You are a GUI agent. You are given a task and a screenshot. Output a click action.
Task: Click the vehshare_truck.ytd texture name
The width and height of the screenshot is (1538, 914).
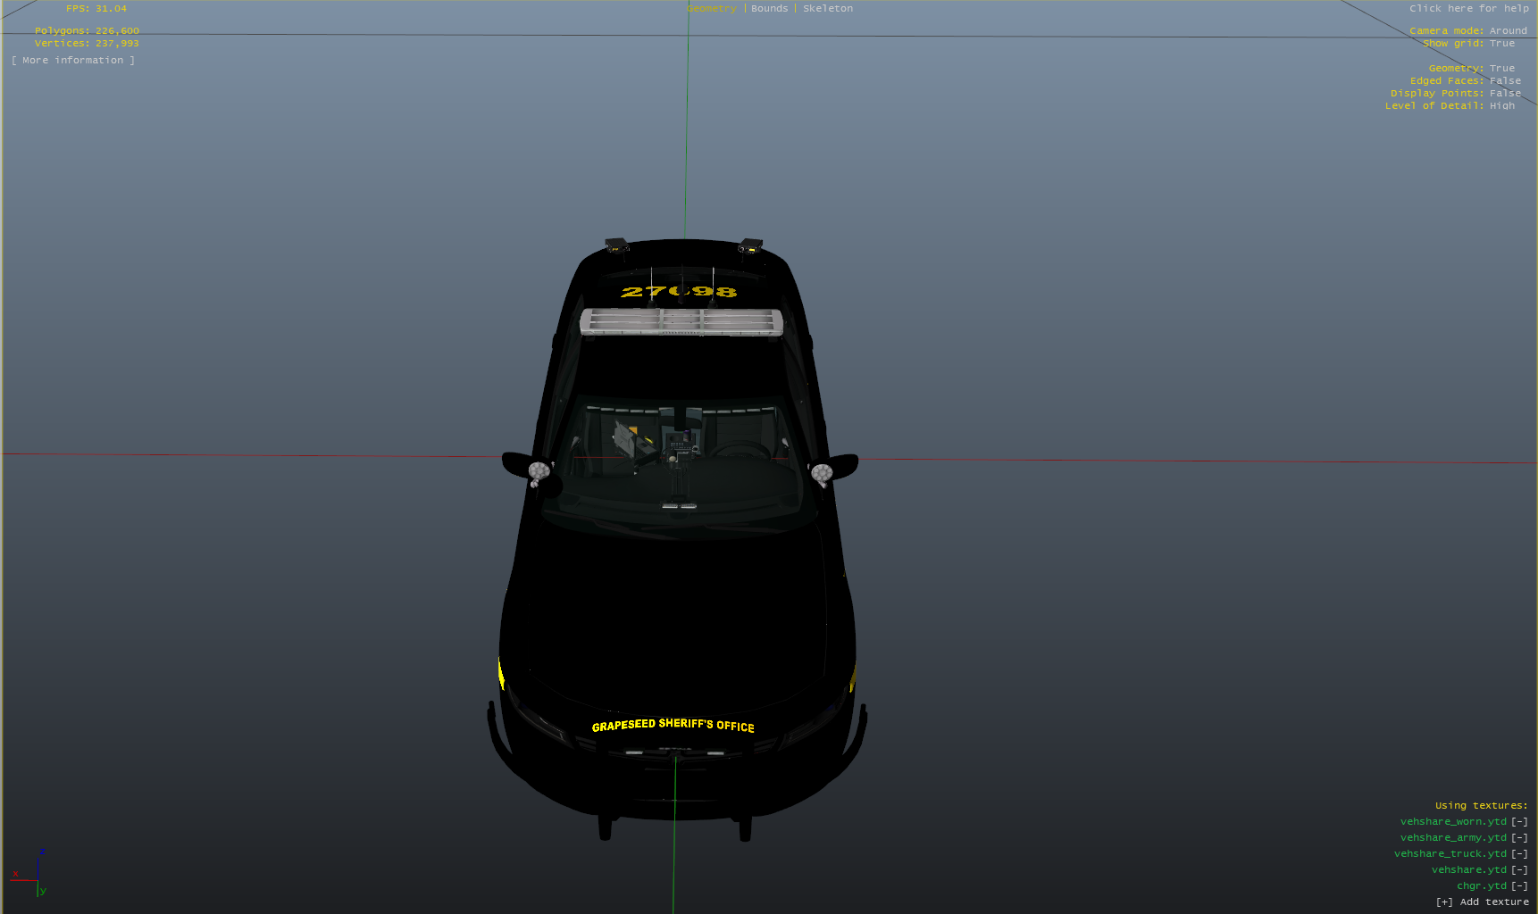(1450, 854)
